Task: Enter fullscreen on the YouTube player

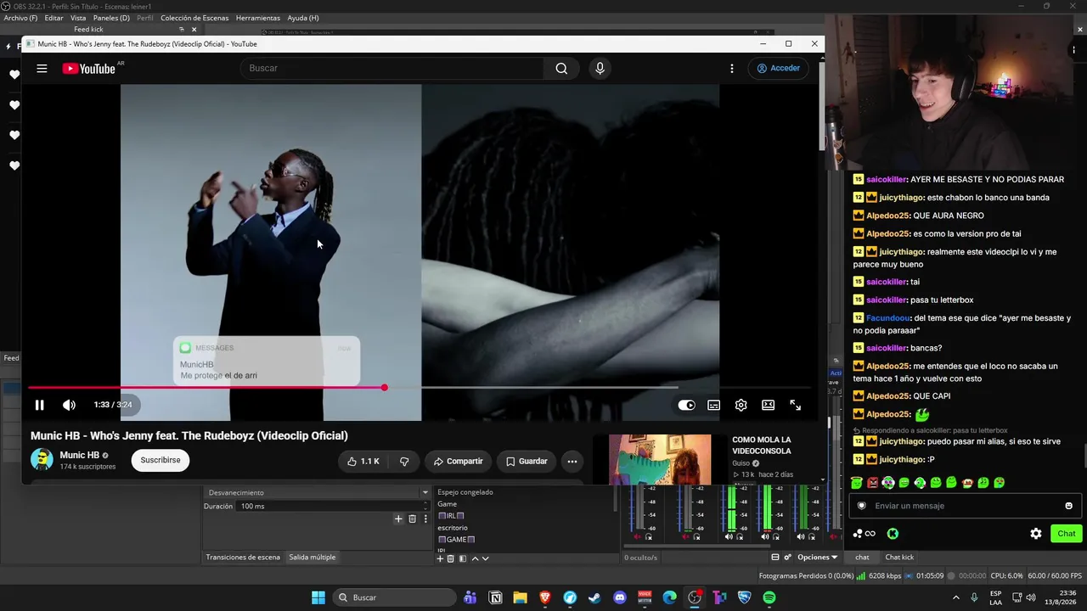Action: 796,405
